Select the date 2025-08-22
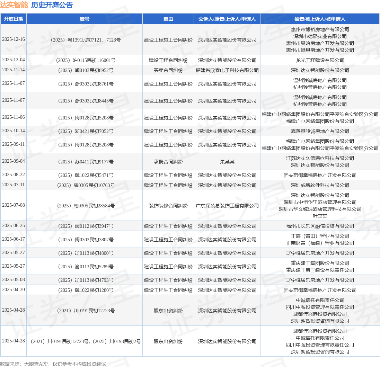 (x=14, y=174)
